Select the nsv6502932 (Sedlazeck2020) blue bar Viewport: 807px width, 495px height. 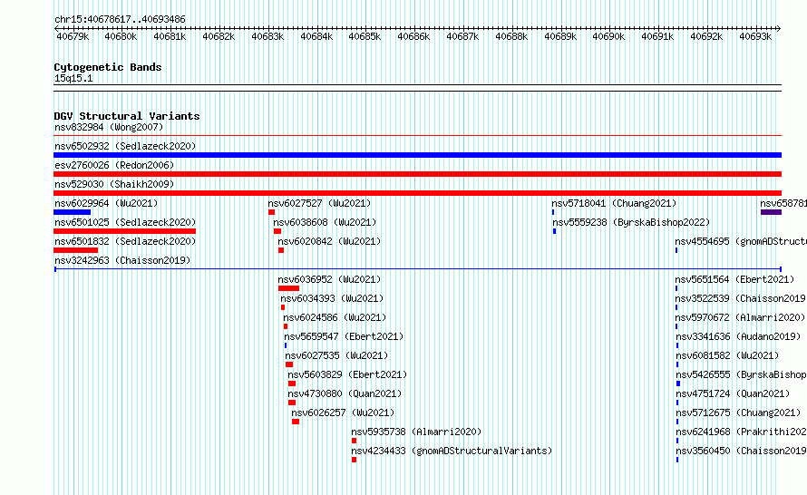(x=417, y=155)
